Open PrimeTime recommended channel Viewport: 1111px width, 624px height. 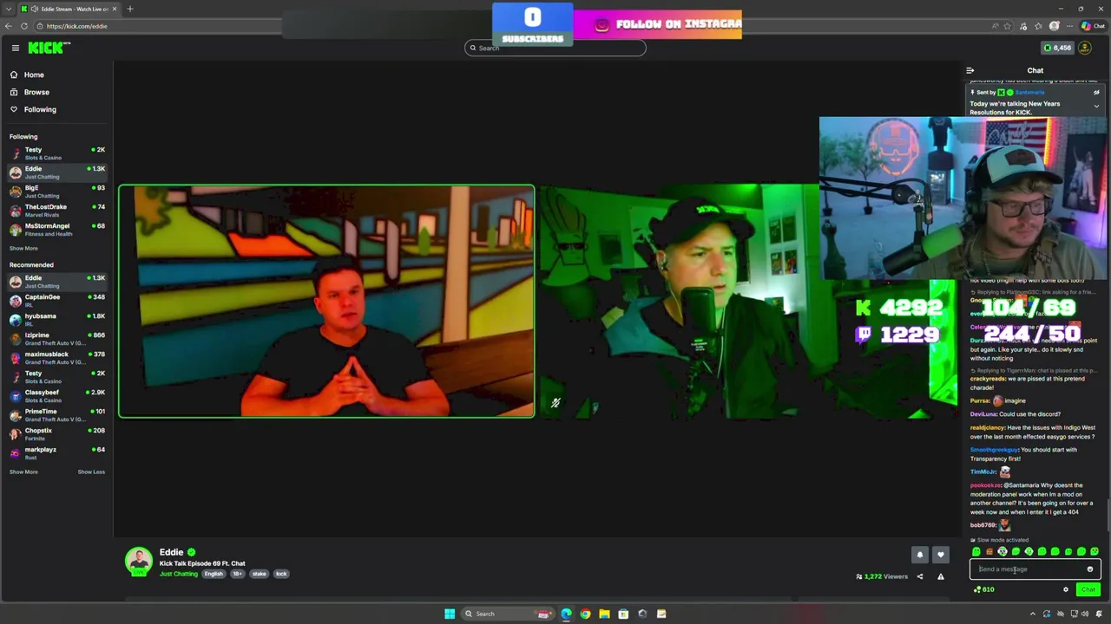(x=57, y=415)
